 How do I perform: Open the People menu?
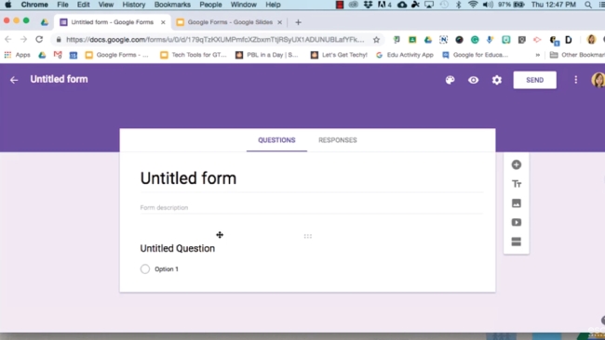(210, 5)
